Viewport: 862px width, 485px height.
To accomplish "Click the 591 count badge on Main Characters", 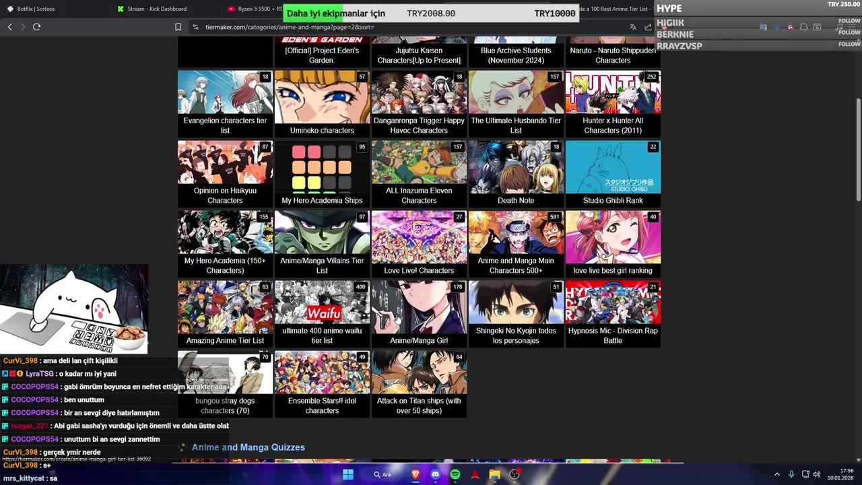I will pos(554,217).
